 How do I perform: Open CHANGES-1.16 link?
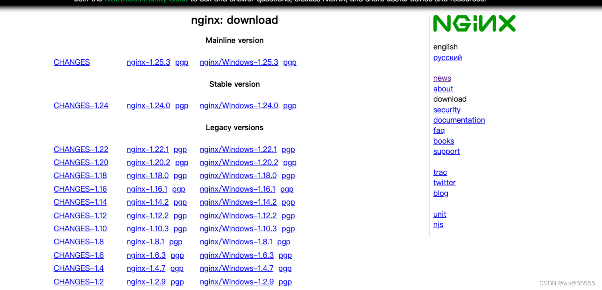(x=80, y=189)
